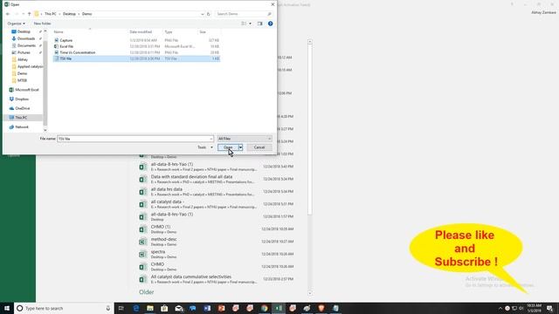
Task: Click the magnifier in Search Demo box
Action: [269, 14]
